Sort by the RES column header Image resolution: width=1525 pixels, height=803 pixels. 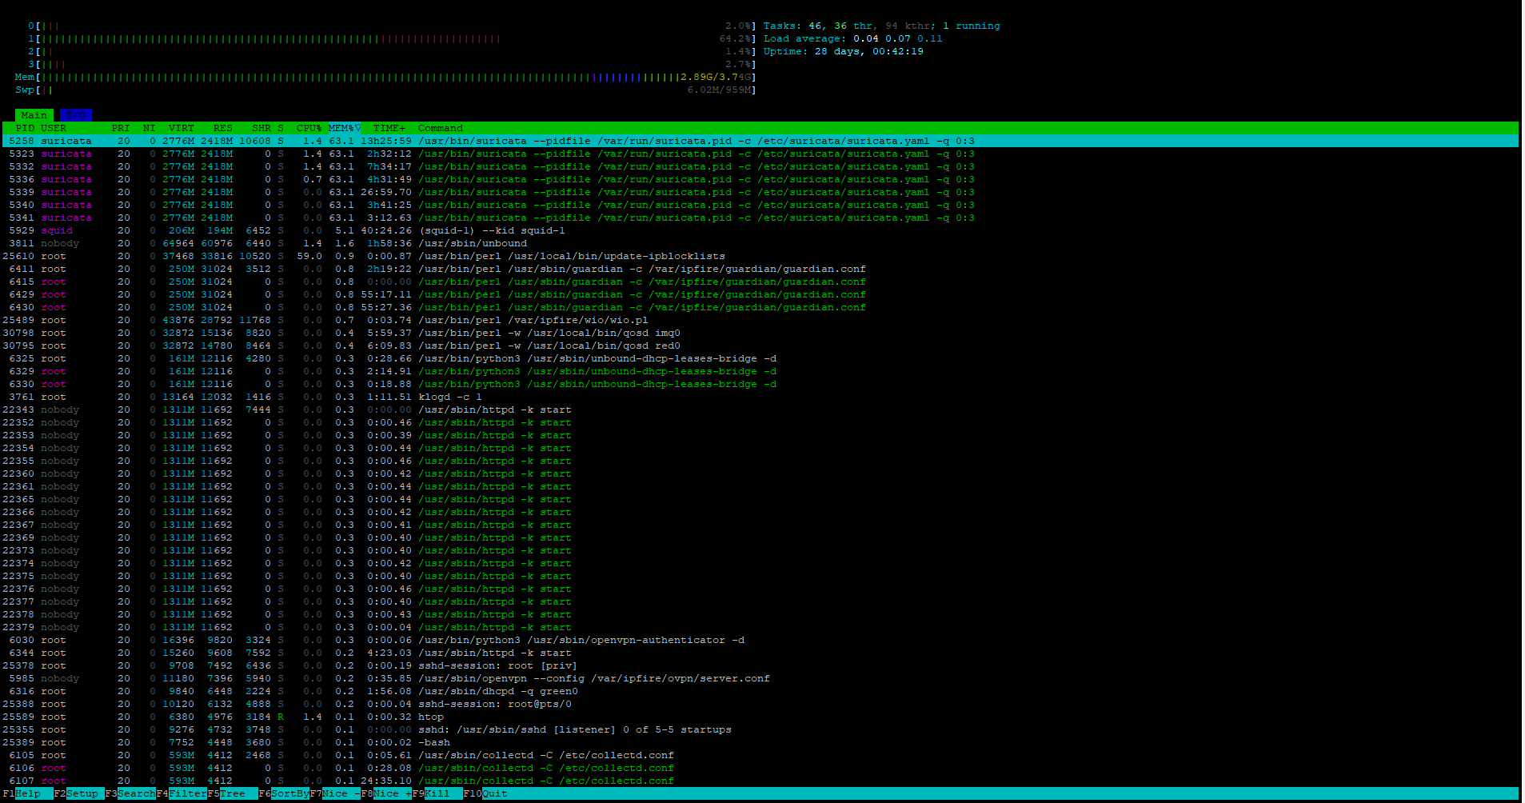222,128
